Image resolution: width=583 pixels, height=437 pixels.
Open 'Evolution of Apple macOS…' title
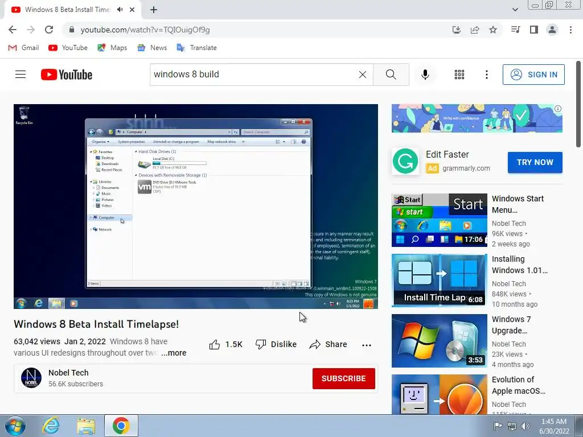point(518,385)
